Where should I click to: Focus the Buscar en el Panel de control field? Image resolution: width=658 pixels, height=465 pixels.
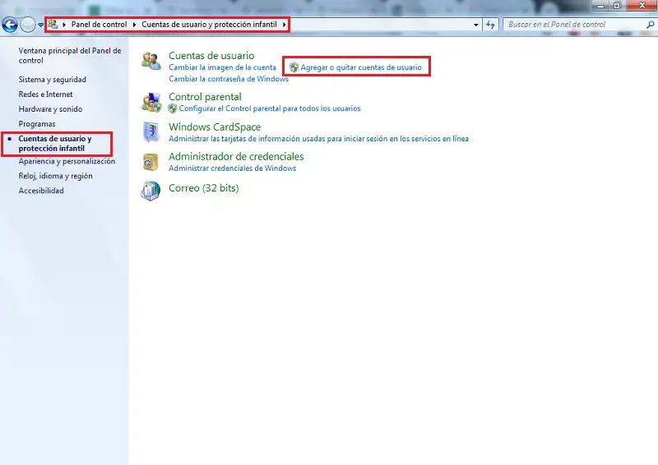click(x=575, y=25)
